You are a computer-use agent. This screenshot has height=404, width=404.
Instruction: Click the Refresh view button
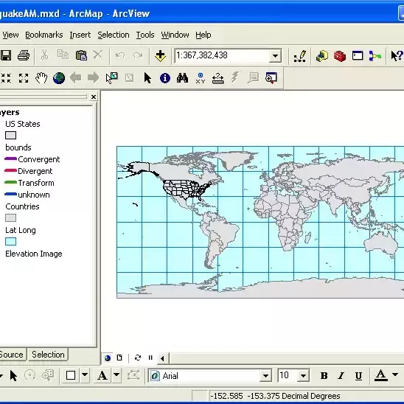coord(138,358)
